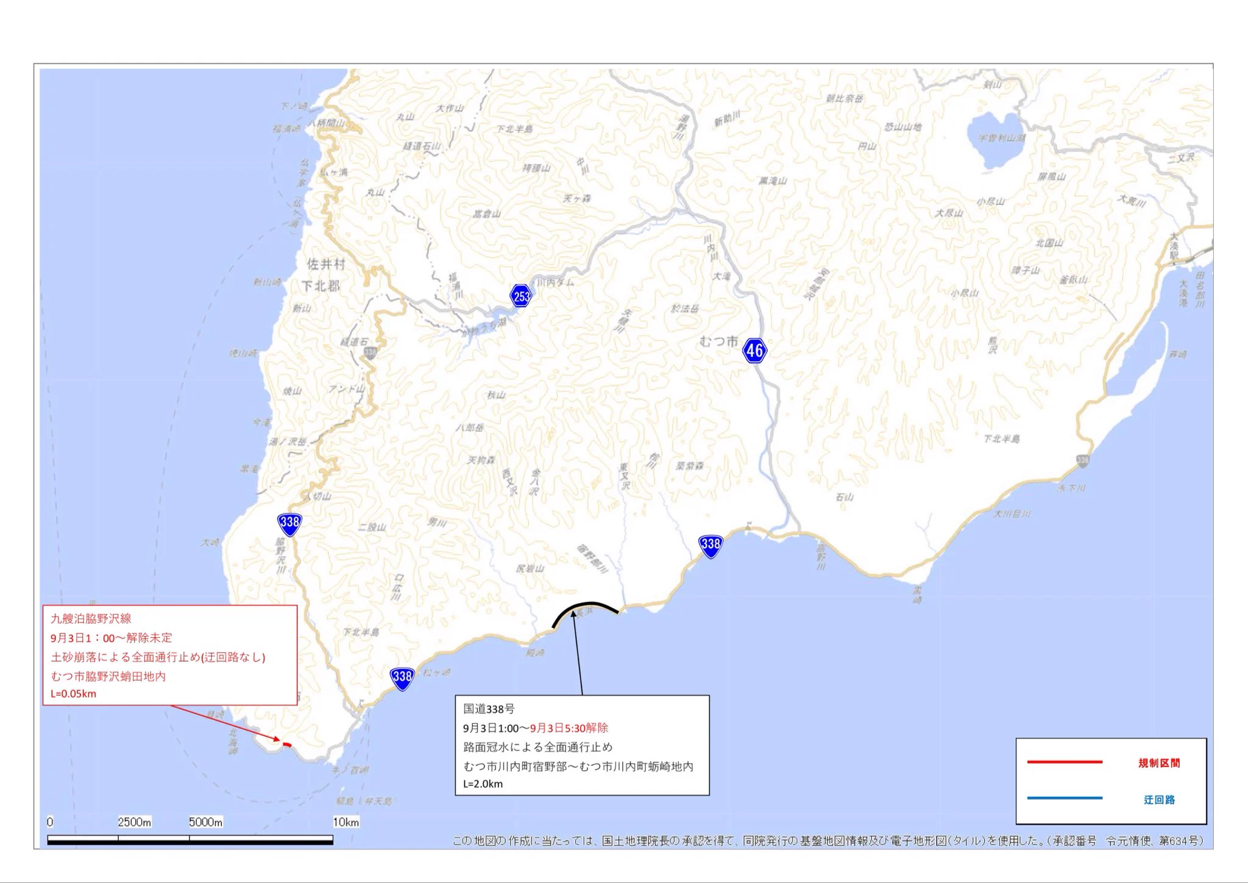Viewport: 1248px width, 883px height.
Task: Click the 九艘泊脇野沢線 heading in the red box
Action: point(91,618)
